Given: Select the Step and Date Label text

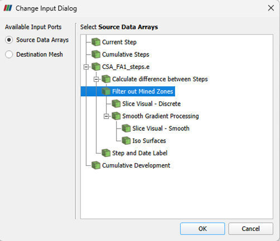Looking at the screenshot, I should (139, 153).
